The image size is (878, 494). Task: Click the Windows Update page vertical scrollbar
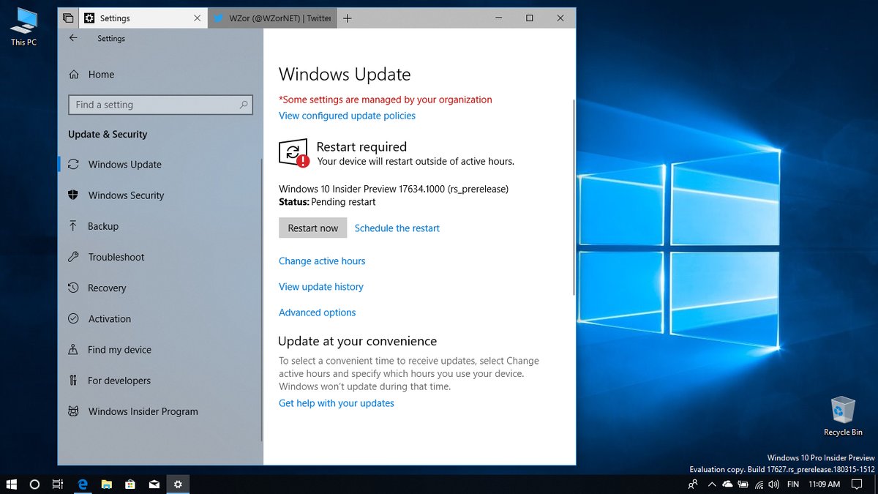(574, 198)
